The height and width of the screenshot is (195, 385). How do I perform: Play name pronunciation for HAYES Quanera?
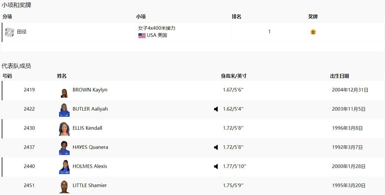coord(216,148)
